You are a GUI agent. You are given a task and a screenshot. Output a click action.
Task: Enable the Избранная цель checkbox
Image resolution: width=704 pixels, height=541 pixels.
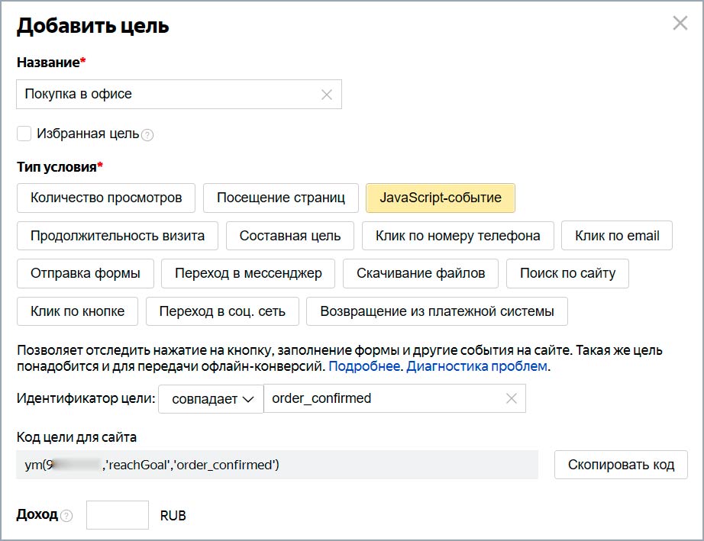(24, 134)
